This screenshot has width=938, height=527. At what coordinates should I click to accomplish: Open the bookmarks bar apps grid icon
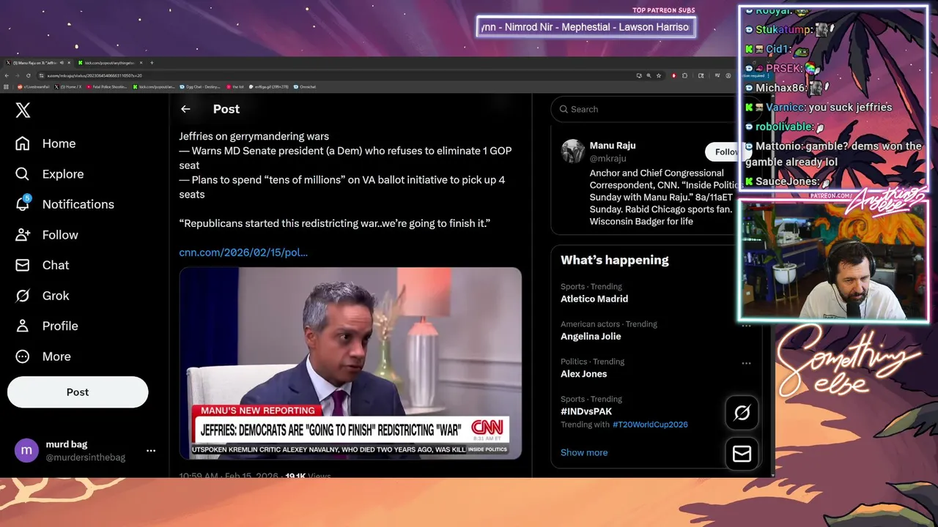tap(6, 86)
